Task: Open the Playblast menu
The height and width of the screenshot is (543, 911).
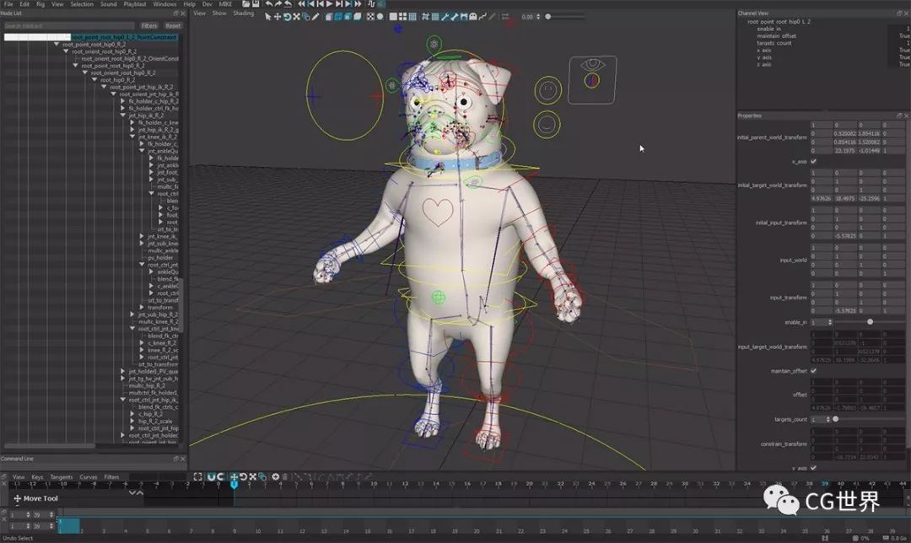Action: (135, 4)
